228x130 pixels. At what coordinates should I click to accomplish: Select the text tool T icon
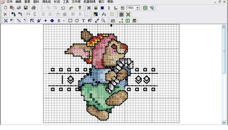[x=83, y=21]
